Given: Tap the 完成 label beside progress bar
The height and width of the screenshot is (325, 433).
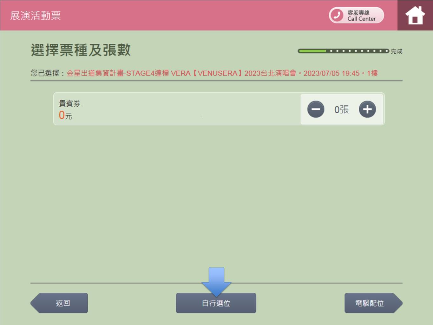Looking at the screenshot, I should click(x=397, y=51).
